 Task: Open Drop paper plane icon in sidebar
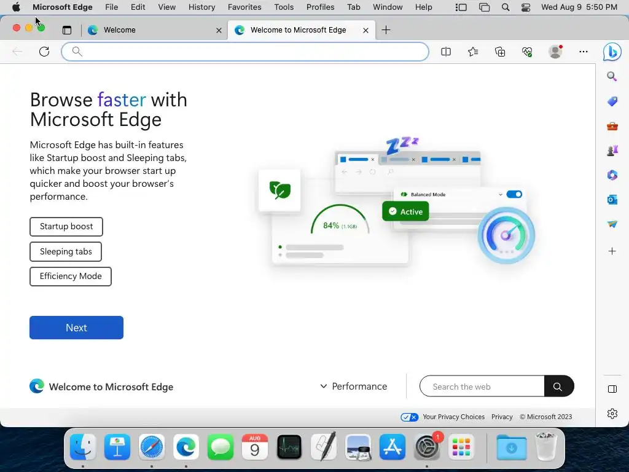coord(612,224)
